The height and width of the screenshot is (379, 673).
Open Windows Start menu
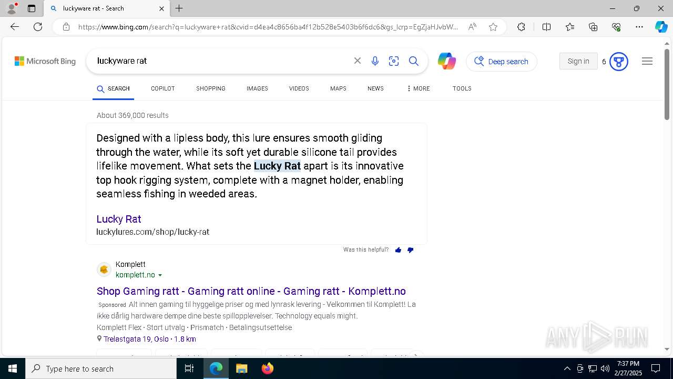(13, 368)
